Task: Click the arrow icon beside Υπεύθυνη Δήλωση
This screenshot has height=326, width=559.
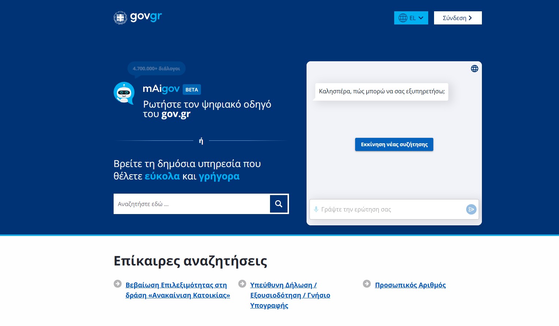Action: [242, 284]
